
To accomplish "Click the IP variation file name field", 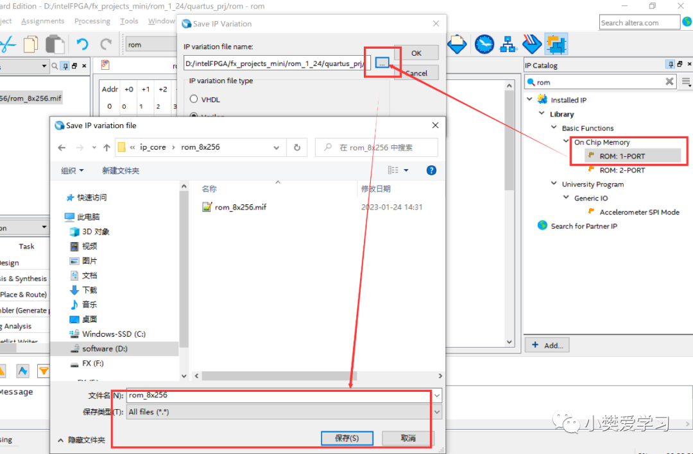I will tap(277, 63).
